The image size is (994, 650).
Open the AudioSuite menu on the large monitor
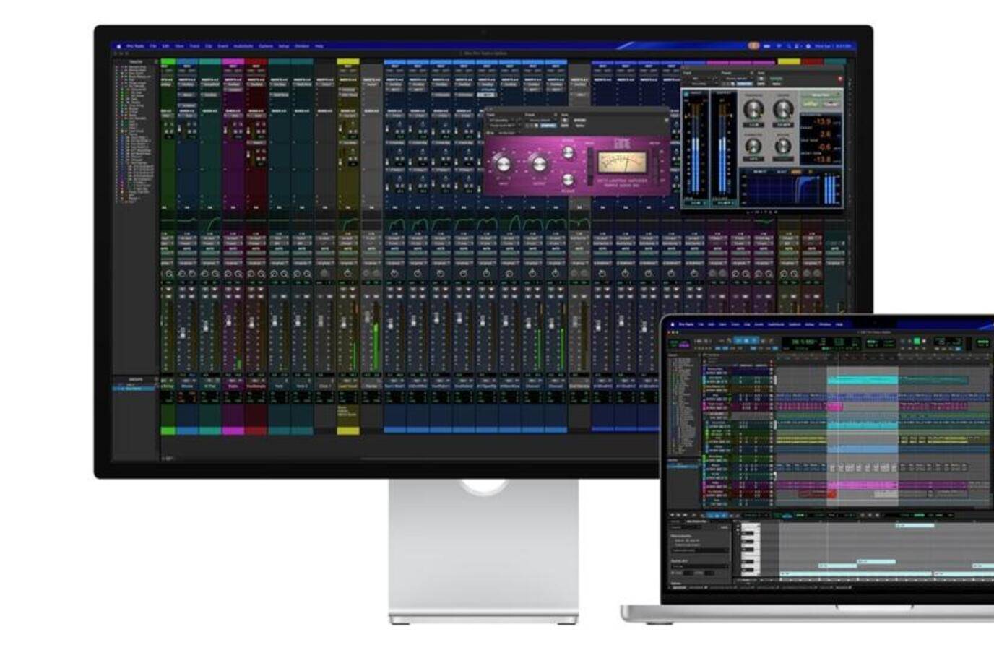click(243, 46)
